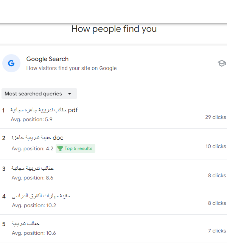Click the Google Search heading

point(47,59)
